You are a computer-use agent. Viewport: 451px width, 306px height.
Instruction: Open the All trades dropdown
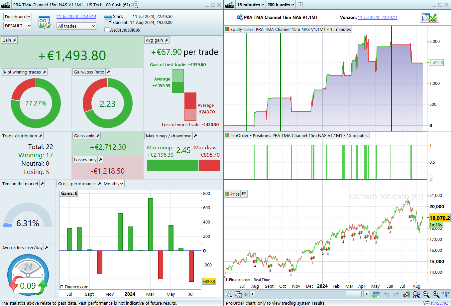(76, 26)
